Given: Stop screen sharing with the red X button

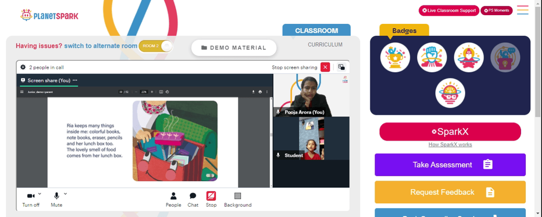Looking at the screenshot, I should [325, 67].
